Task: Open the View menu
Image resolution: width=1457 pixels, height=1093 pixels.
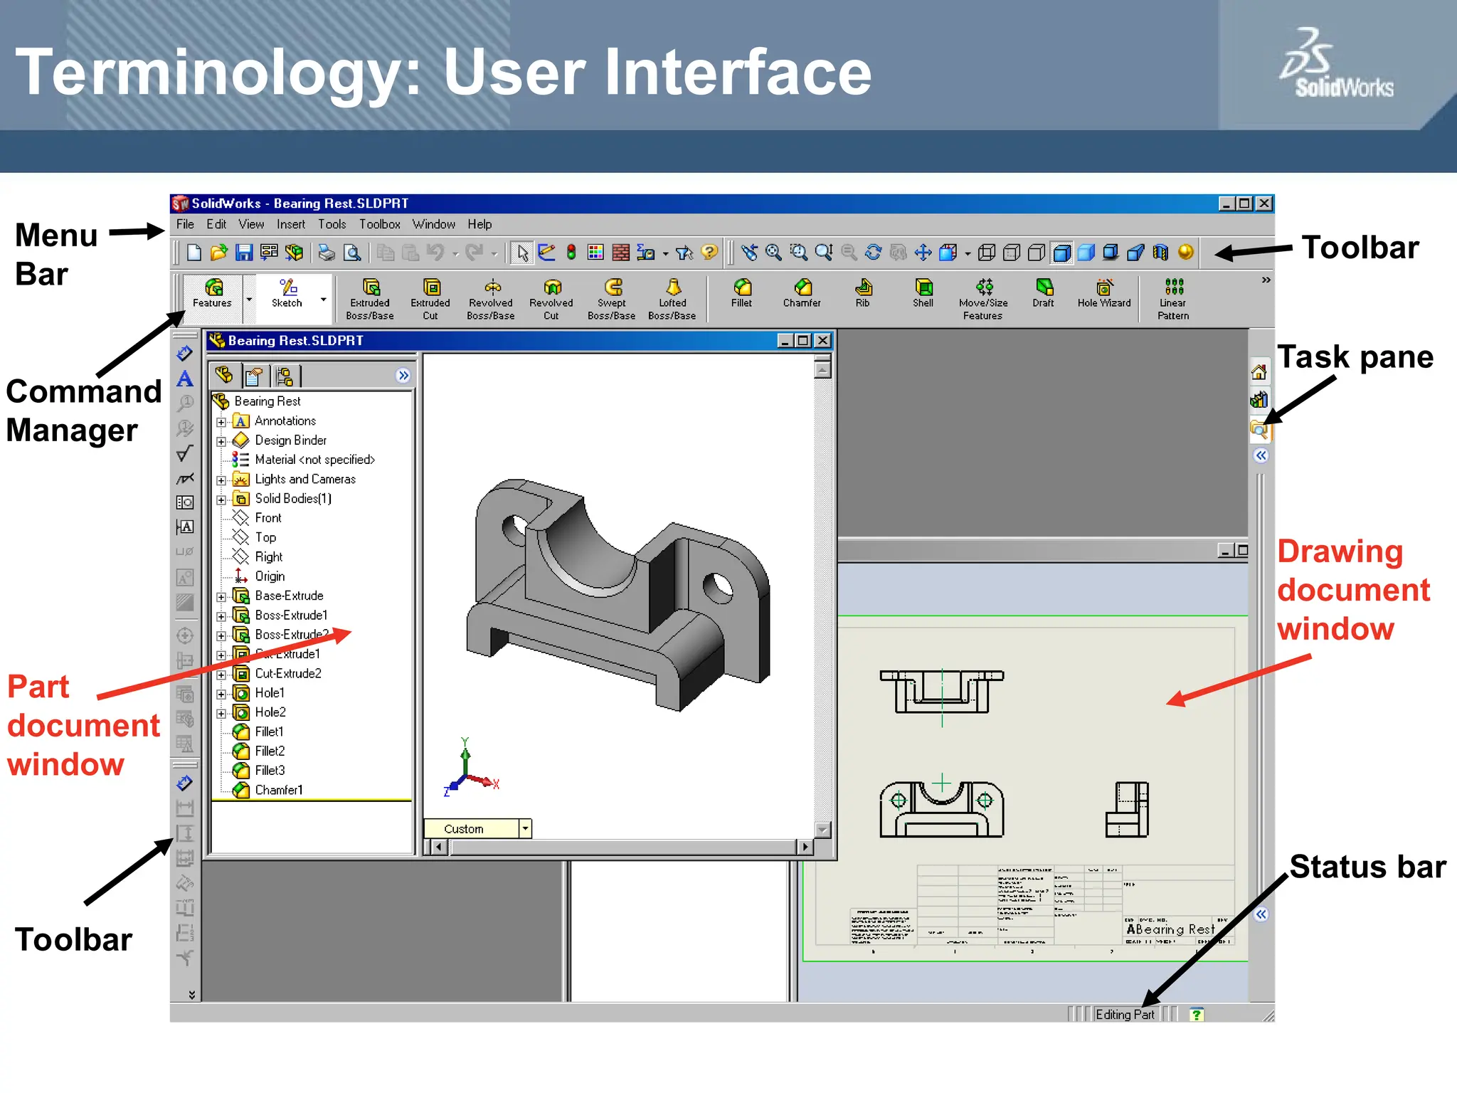Action: pyautogui.click(x=251, y=224)
